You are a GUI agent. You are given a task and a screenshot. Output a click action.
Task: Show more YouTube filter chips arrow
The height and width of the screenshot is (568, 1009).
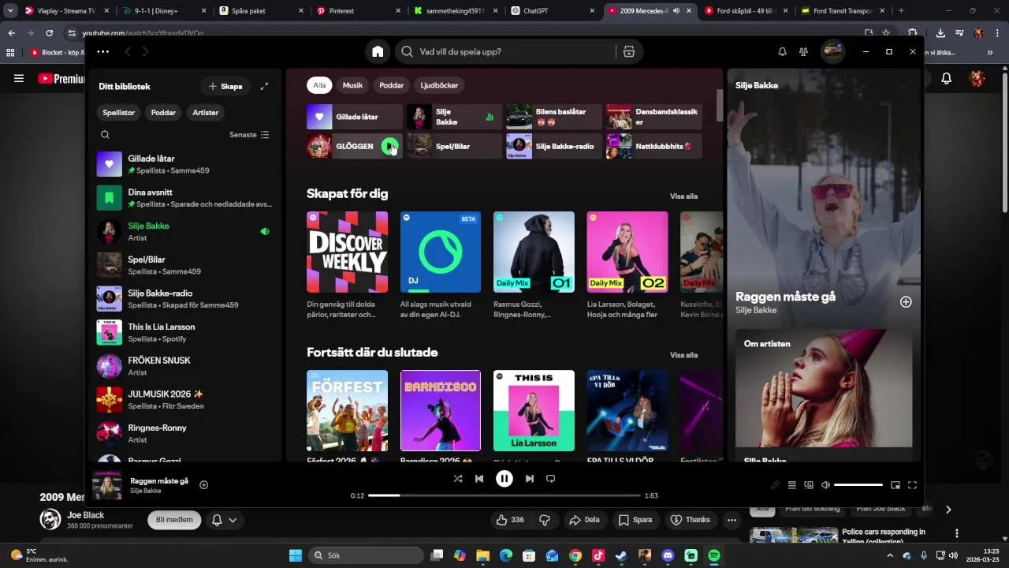948,510
